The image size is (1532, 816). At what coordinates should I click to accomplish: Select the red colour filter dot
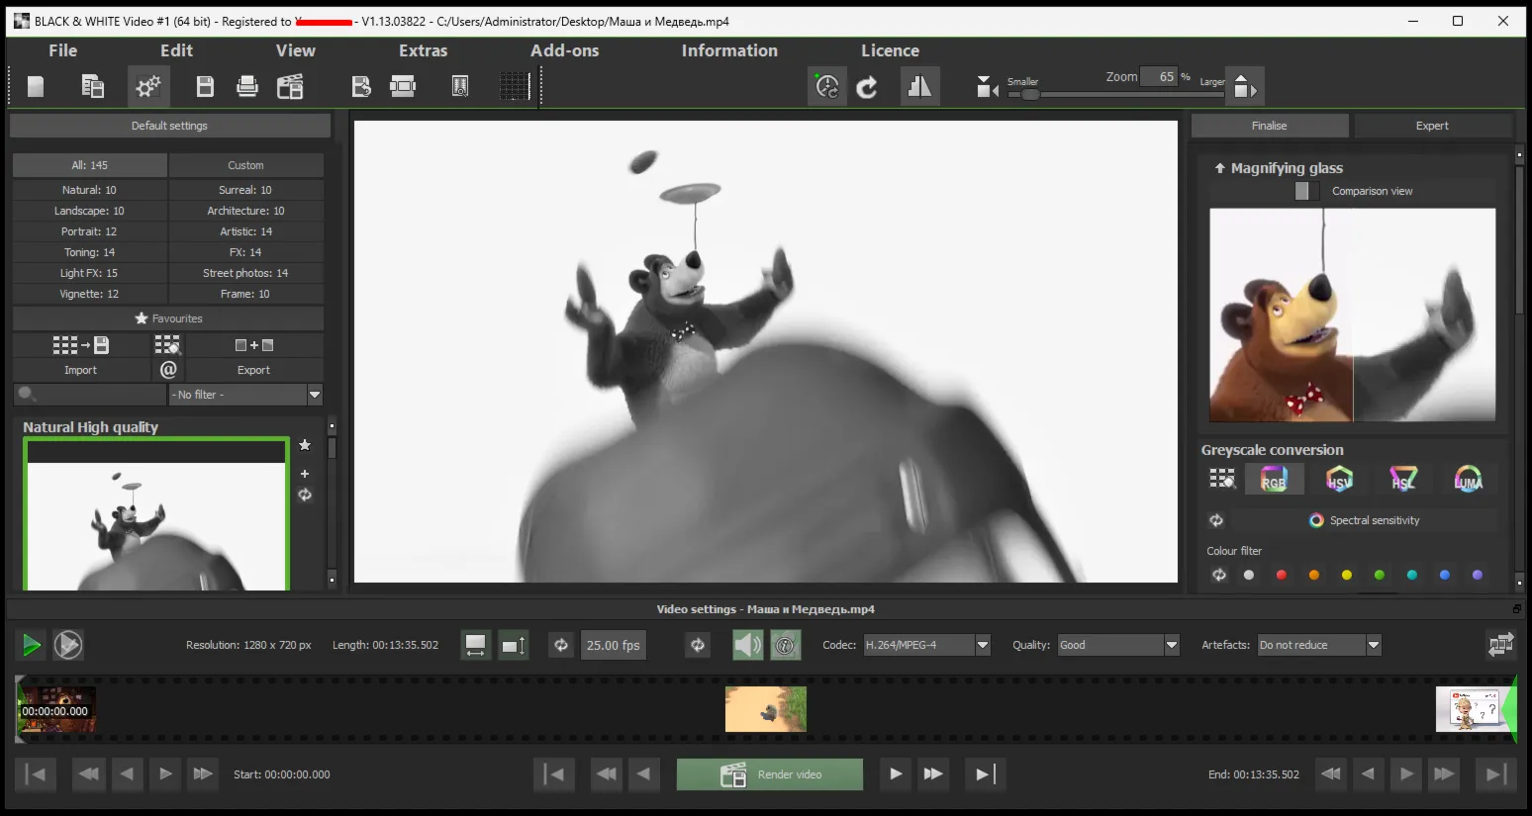pyautogui.click(x=1282, y=575)
